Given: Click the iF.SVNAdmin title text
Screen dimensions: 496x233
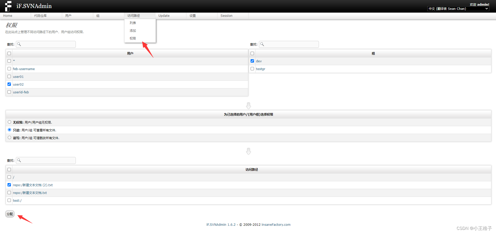Looking at the screenshot, I should coord(34,6).
